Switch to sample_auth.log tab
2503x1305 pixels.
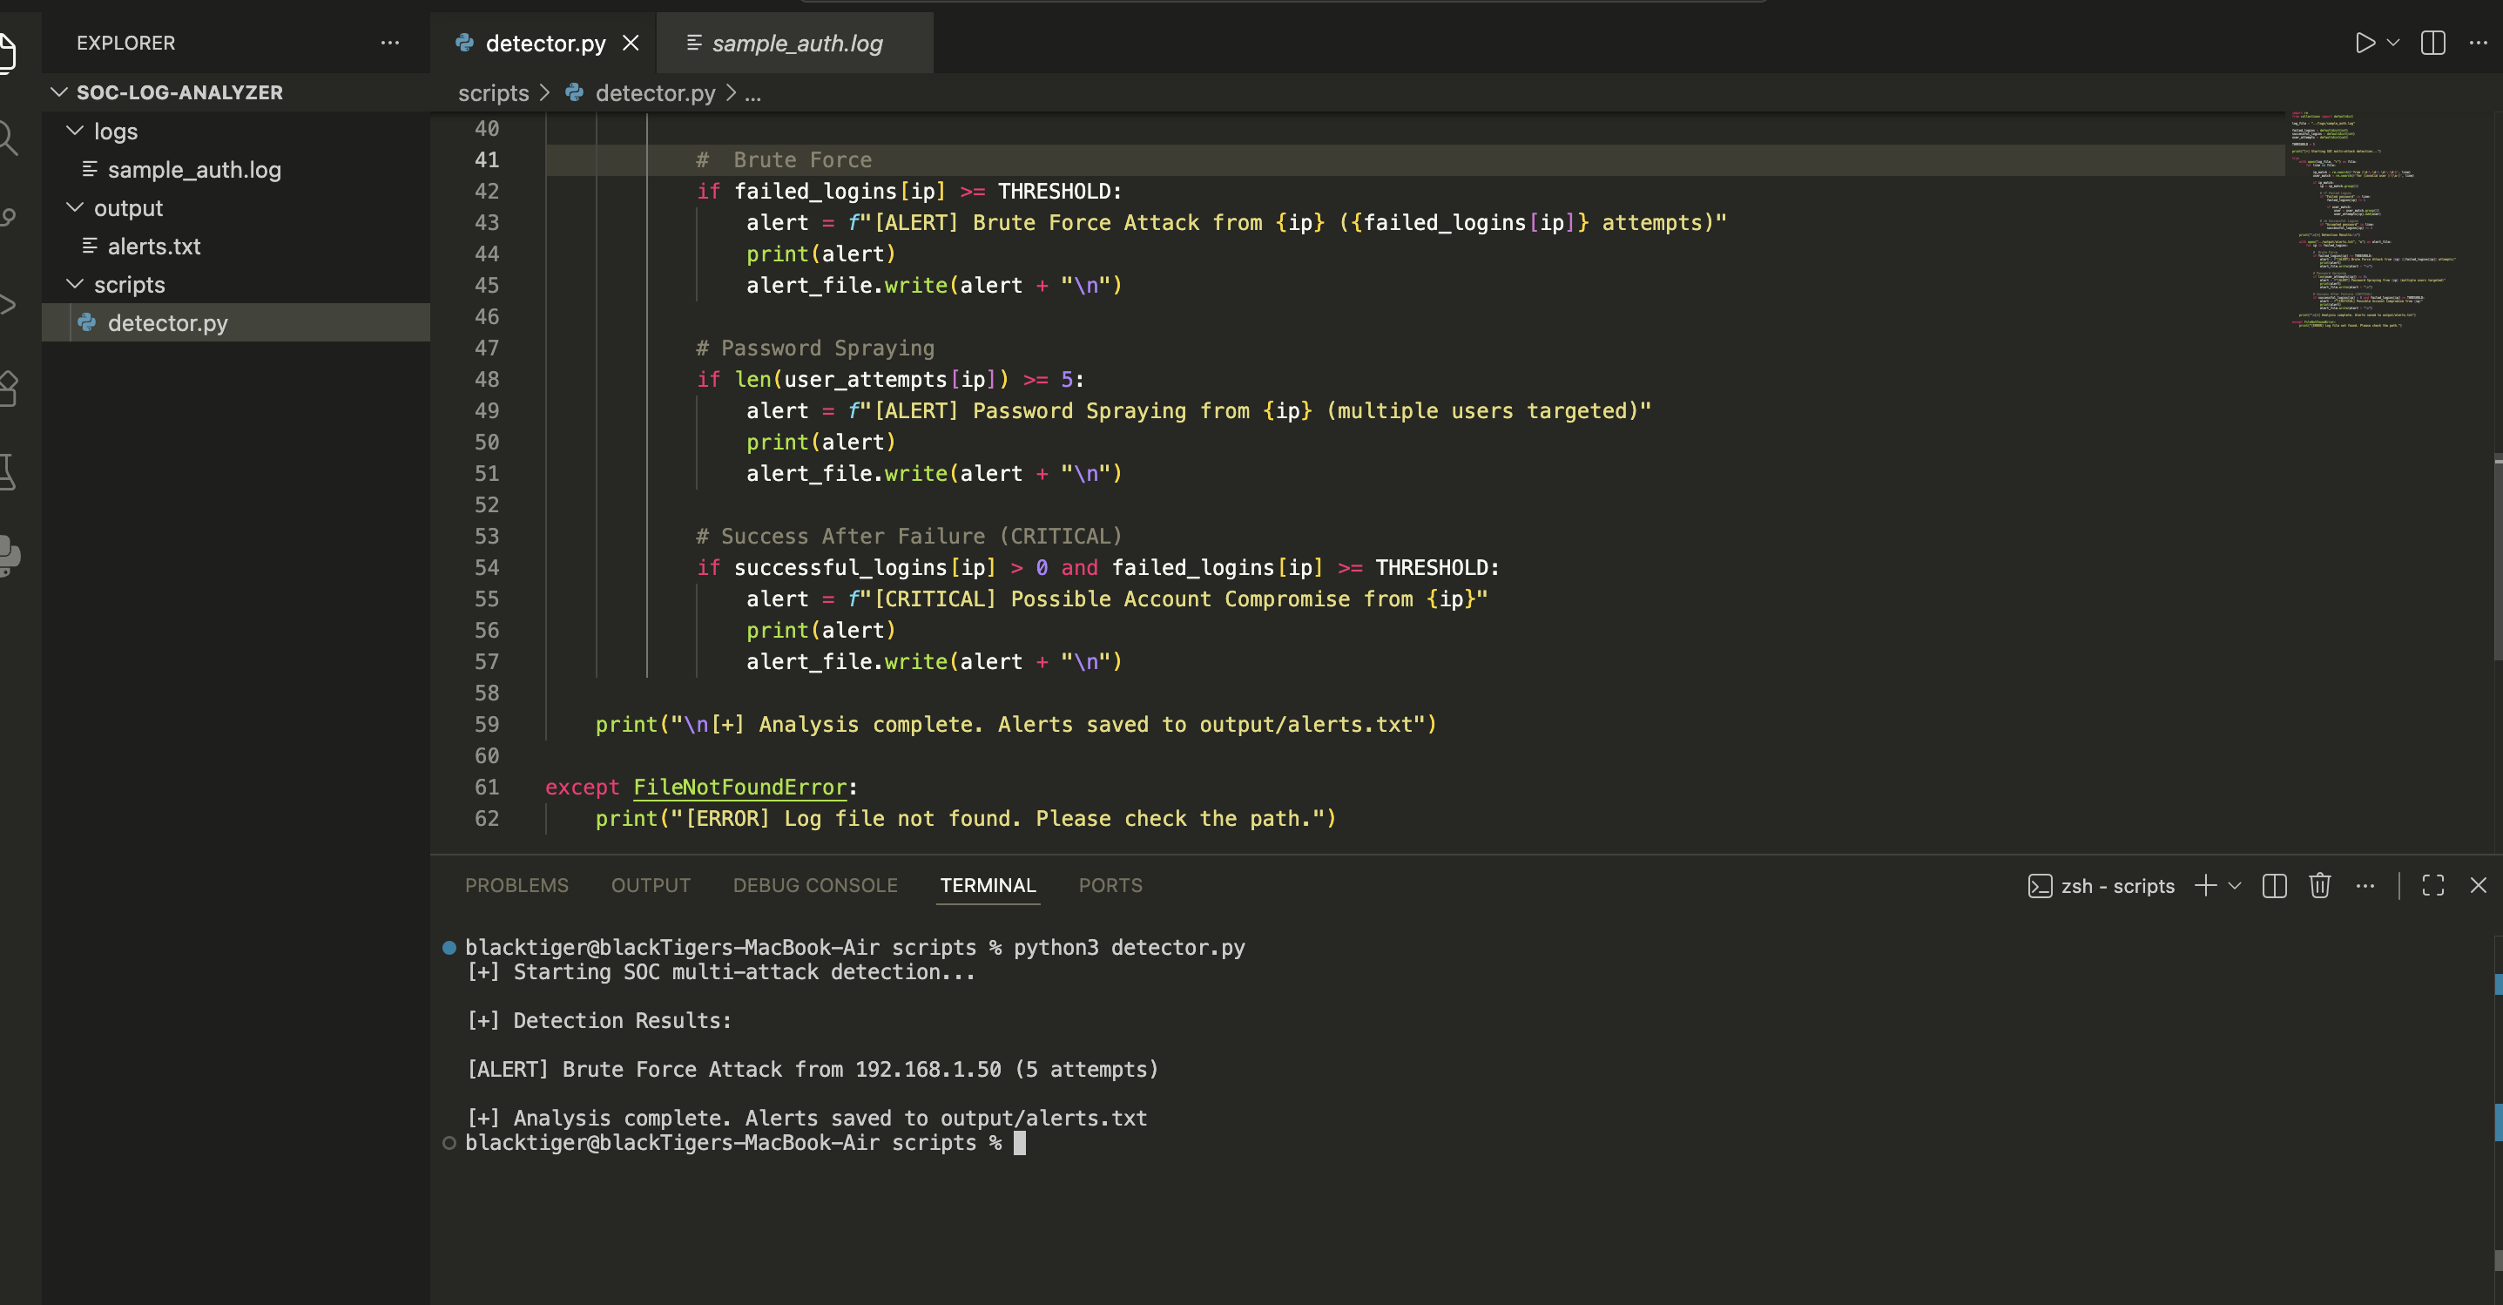(x=796, y=43)
